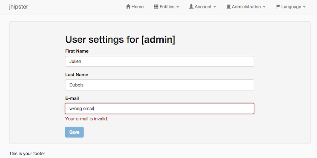Image resolution: width=317 pixels, height=158 pixels.
Task: Expand the Administration dropdown caret
Action: [x=264, y=7]
